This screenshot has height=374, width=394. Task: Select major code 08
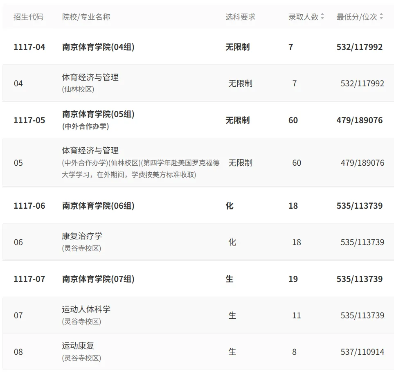pos(18,351)
